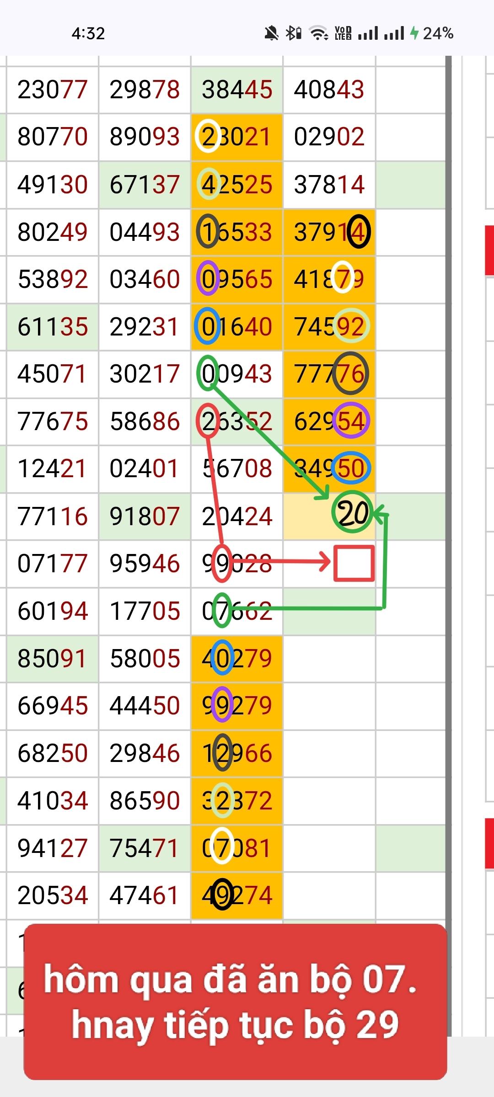Tap the purple circled 54 in 62954
The image size is (494, 1097).
click(350, 421)
